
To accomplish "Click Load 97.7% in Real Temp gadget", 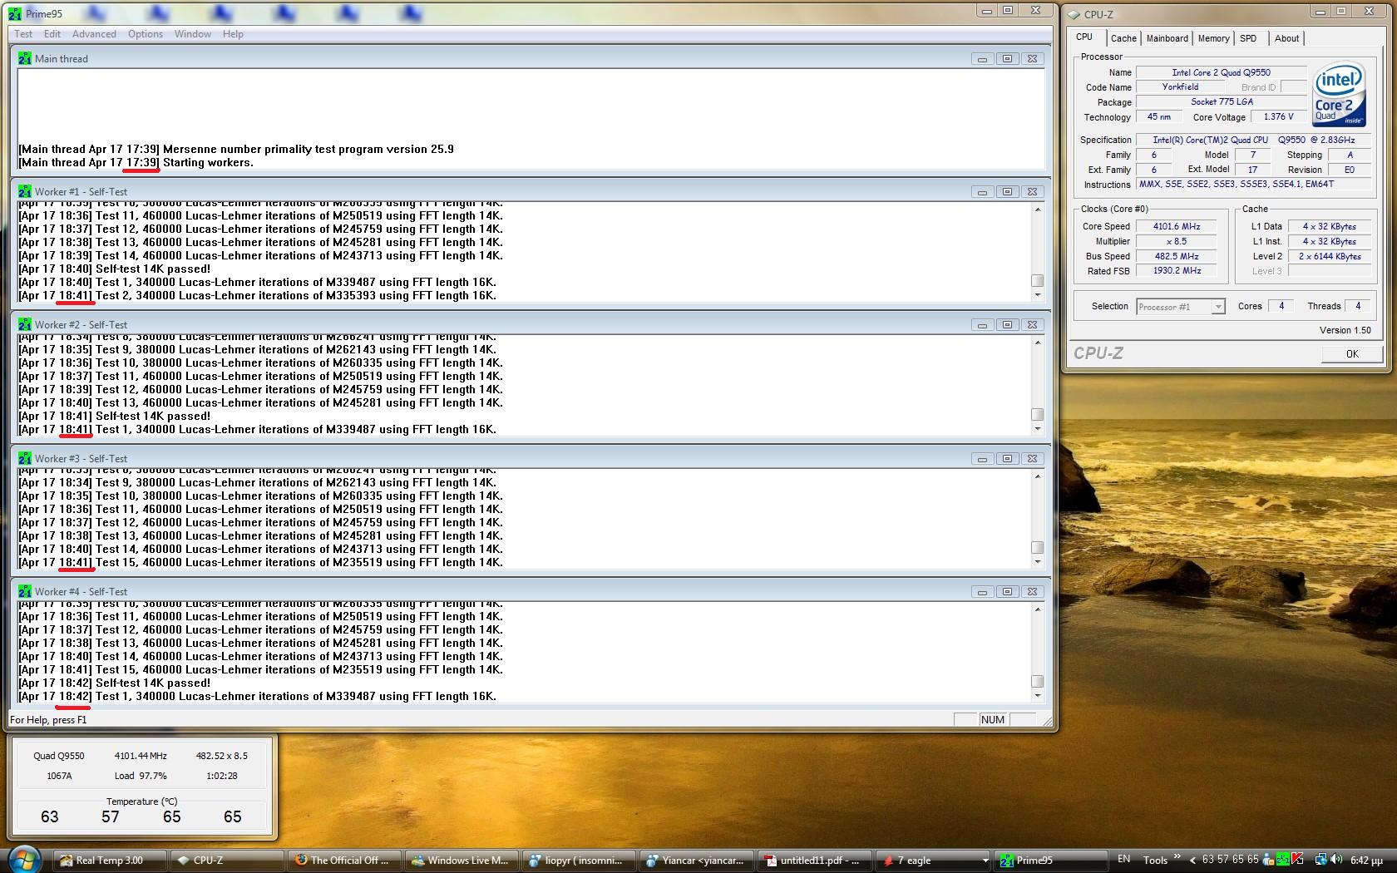I will pyautogui.click(x=141, y=776).
